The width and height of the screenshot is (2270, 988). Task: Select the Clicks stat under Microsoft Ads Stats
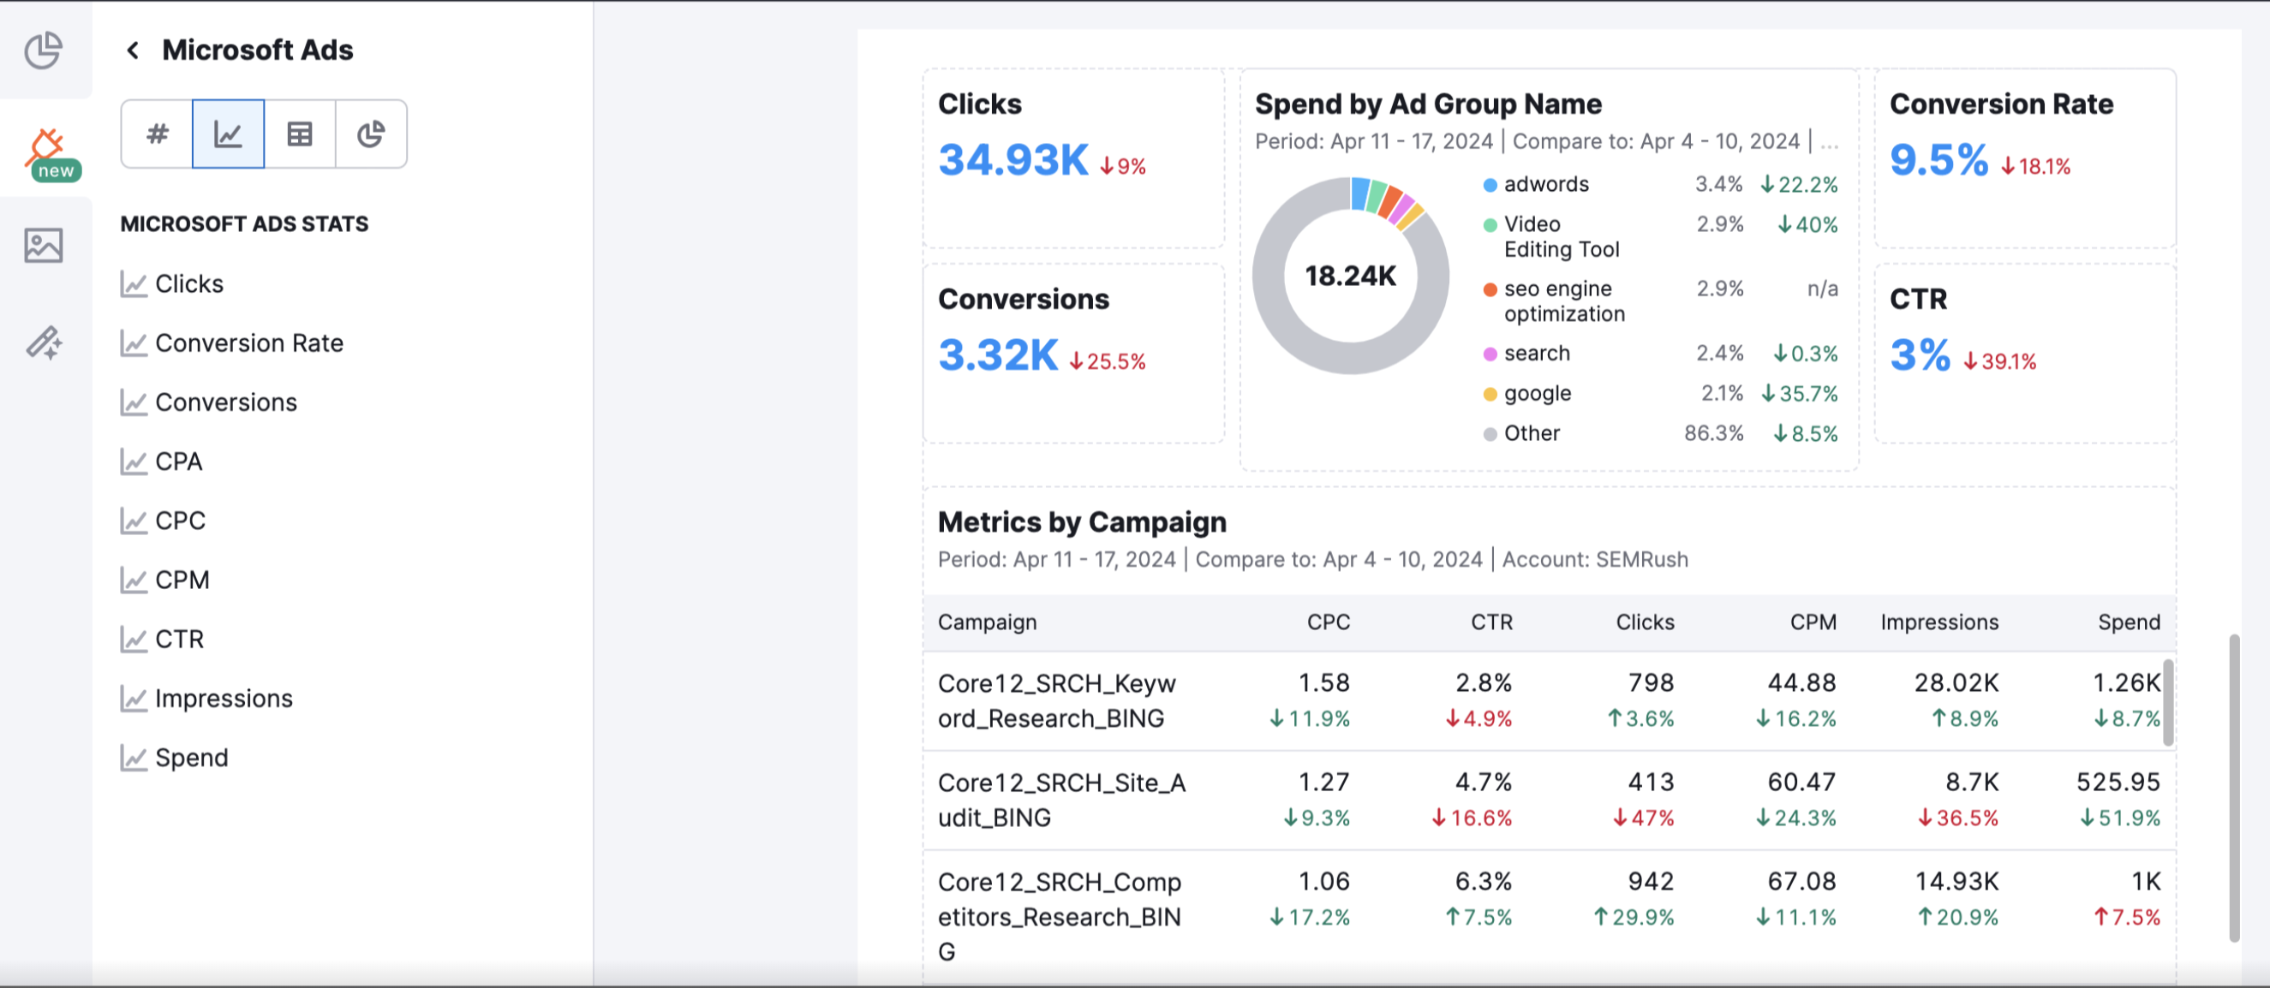point(188,283)
